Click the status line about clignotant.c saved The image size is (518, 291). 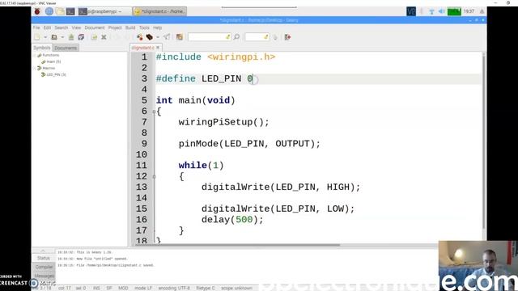click(106, 265)
